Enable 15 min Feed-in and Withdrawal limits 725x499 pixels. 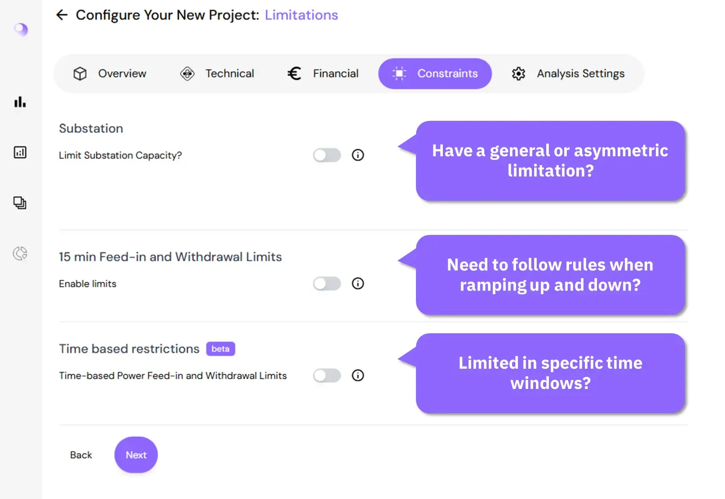click(x=327, y=283)
